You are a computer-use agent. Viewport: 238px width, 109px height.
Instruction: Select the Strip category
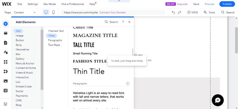18,45
